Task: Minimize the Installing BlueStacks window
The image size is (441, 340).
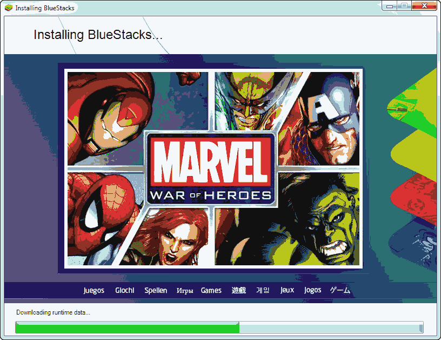Action: [390, 5]
